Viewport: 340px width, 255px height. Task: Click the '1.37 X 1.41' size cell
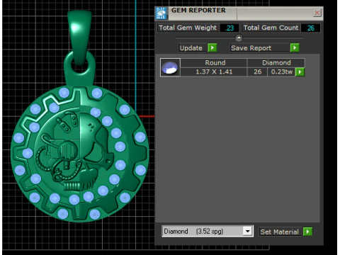tap(214, 72)
